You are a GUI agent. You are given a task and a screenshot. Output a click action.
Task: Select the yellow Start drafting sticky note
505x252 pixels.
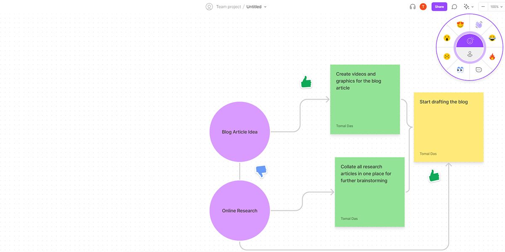pyautogui.click(x=449, y=127)
